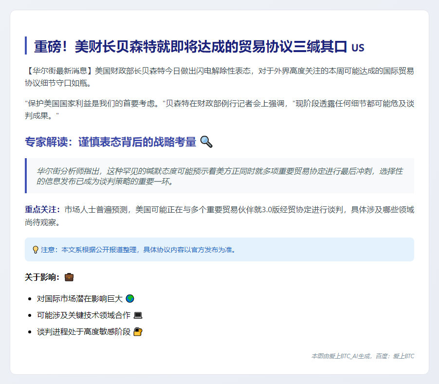
Task: Click bullet item 对国际市场潜在影响巨大
Action: click(x=80, y=299)
